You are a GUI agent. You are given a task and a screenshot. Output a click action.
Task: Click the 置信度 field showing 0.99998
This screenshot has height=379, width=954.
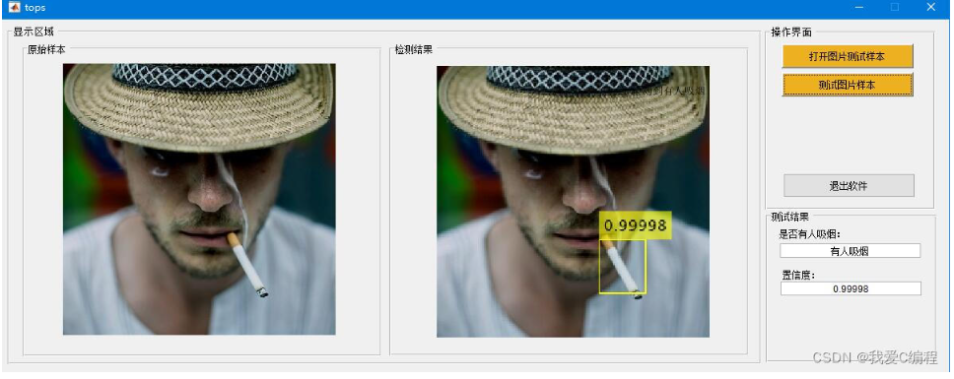(x=851, y=289)
